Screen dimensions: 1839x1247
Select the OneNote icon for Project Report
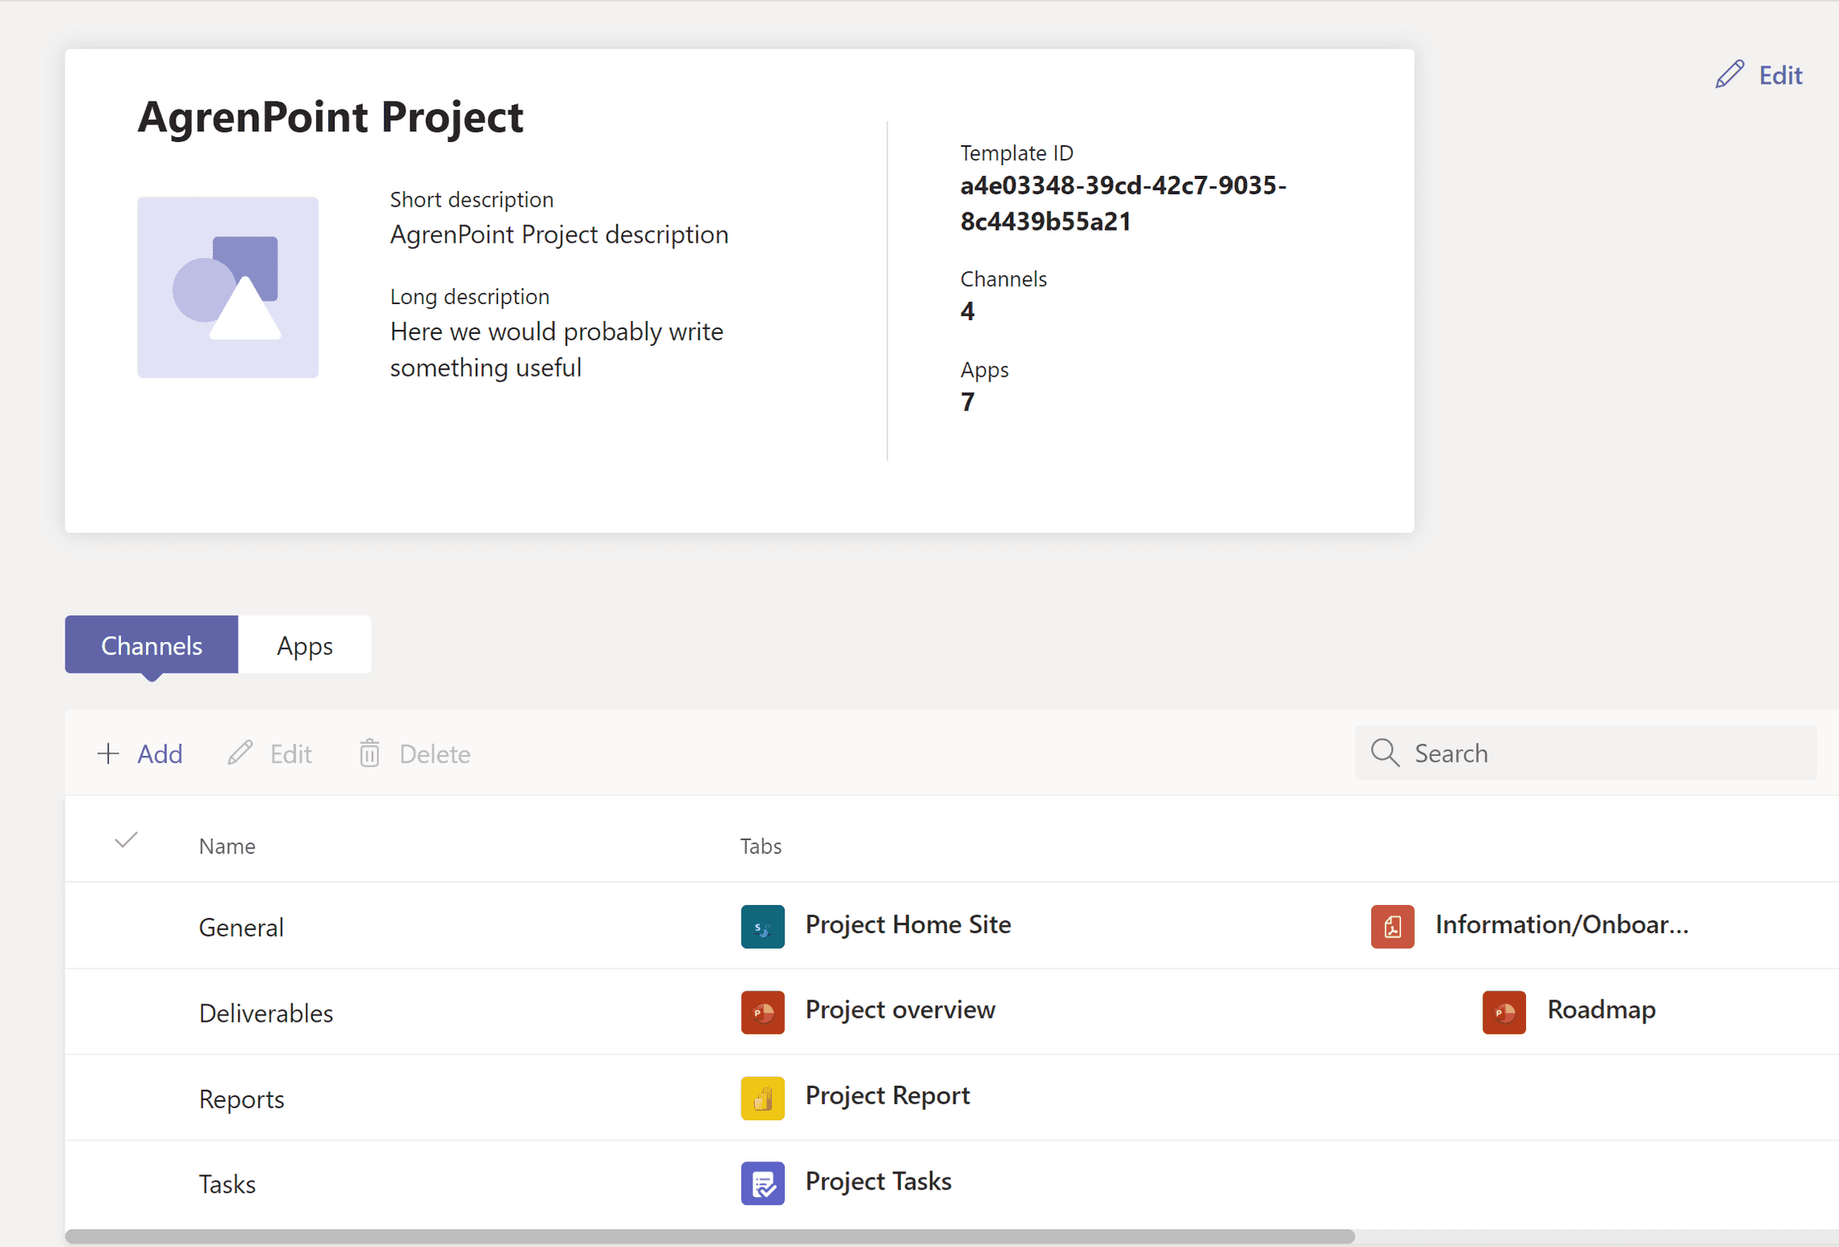pos(761,1098)
